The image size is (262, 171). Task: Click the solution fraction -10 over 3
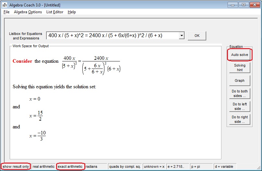(42, 136)
